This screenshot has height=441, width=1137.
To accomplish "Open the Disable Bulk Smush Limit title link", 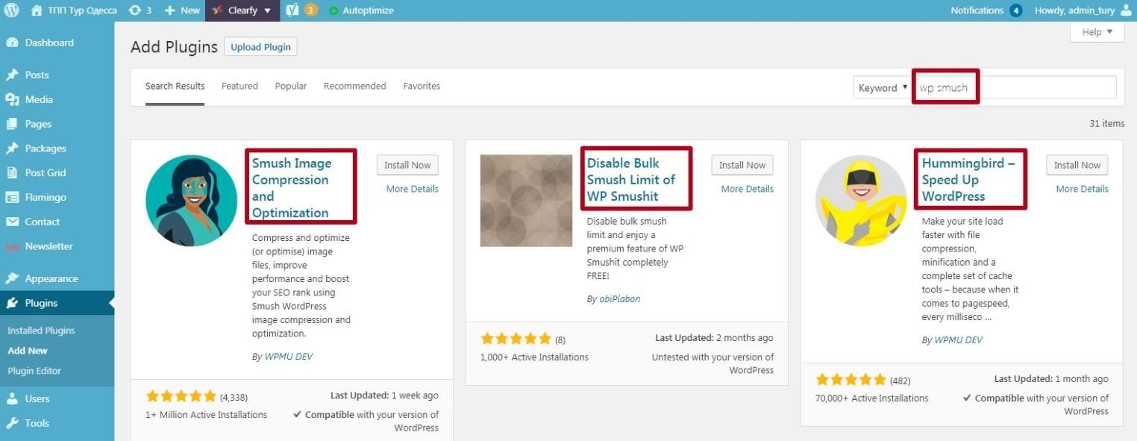I will click(631, 179).
